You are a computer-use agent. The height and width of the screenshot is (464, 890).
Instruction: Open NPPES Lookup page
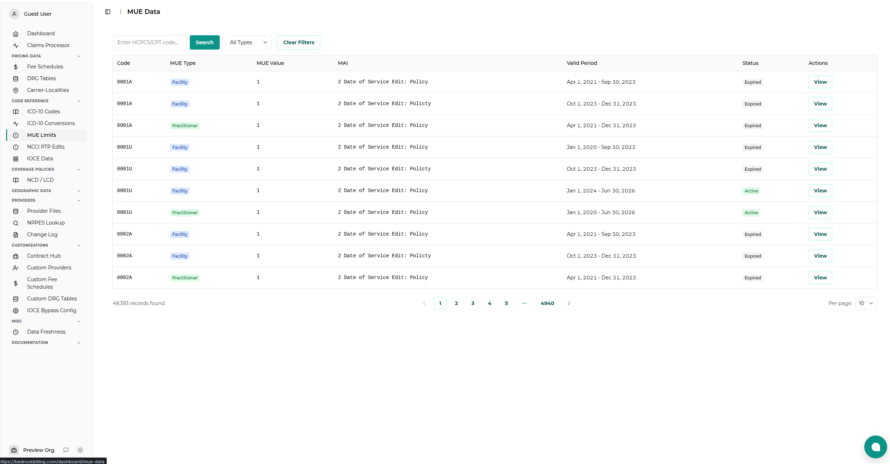pyautogui.click(x=46, y=223)
